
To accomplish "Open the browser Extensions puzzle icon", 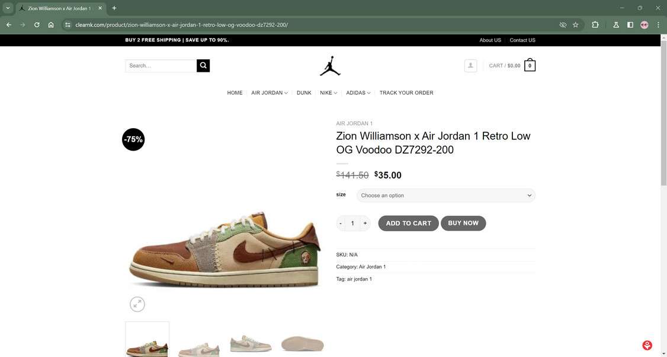I will [x=595, y=25].
